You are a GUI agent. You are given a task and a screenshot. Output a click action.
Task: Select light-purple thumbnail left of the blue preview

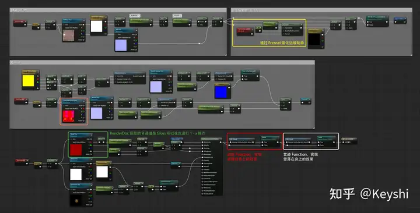click(x=156, y=87)
